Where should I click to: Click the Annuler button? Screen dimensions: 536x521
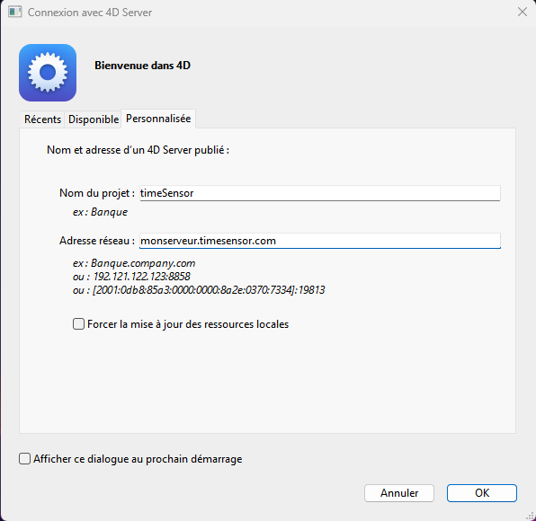click(399, 493)
